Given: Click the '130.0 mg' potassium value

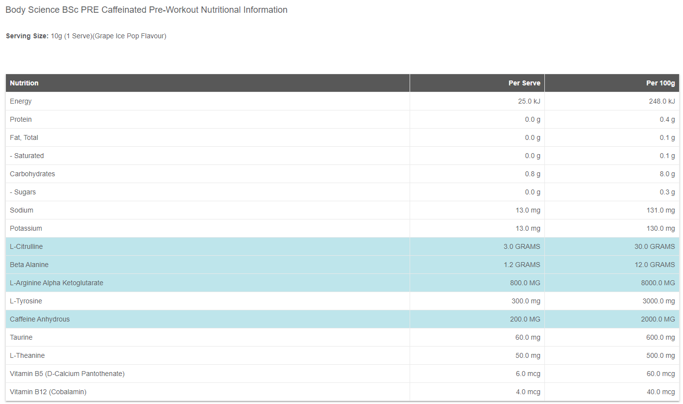Looking at the screenshot, I should (660, 228).
